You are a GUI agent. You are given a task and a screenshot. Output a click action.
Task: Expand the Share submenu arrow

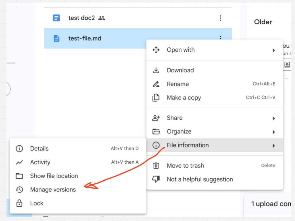pos(274,118)
